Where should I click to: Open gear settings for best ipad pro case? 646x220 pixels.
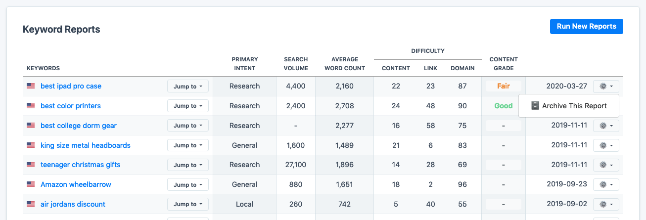[x=606, y=86]
